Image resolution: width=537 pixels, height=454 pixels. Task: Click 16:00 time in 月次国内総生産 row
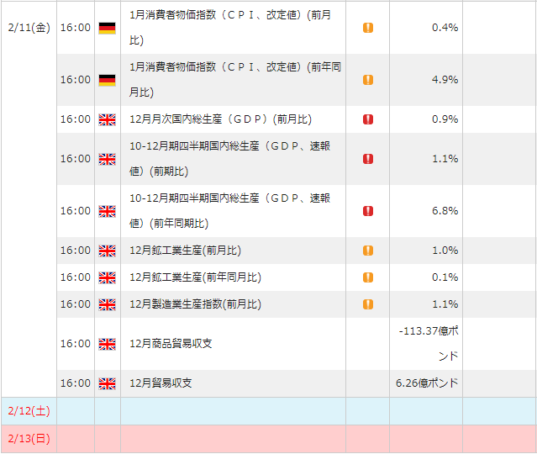tap(76, 119)
